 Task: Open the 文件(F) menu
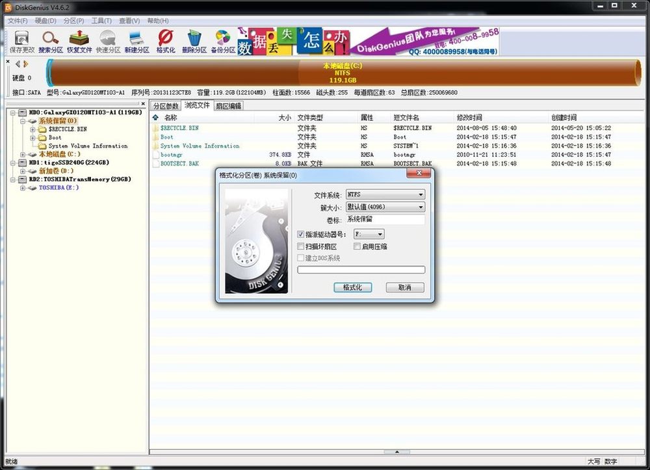18,21
